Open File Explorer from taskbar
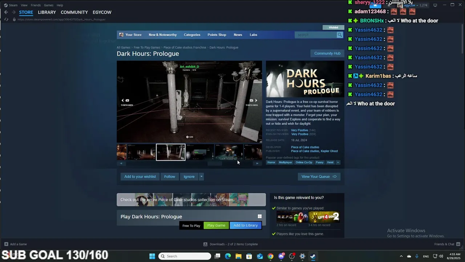Image resolution: width=465 pixels, height=262 pixels. [x=238, y=256]
